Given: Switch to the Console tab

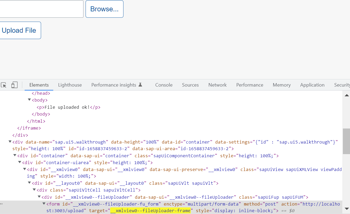Looking at the screenshot, I should click(x=164, y=85).
